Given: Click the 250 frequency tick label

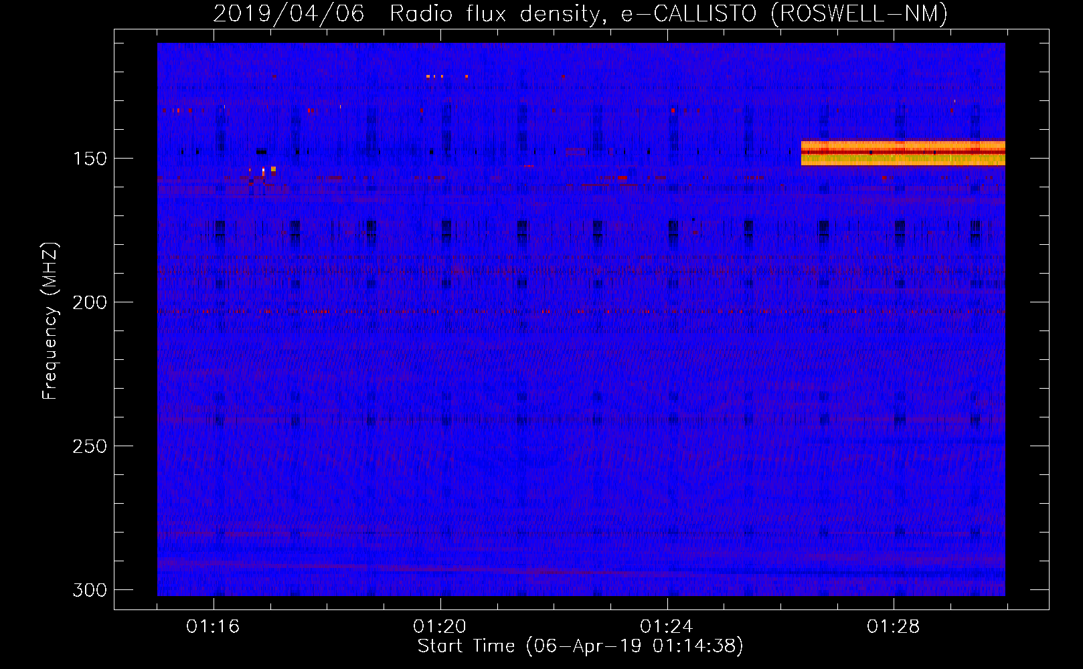Looking at the screenshot, I should click(90, 446).
